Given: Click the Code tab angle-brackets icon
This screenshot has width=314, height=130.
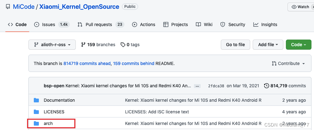Looking at the screenshot, I should pos(10,24).
